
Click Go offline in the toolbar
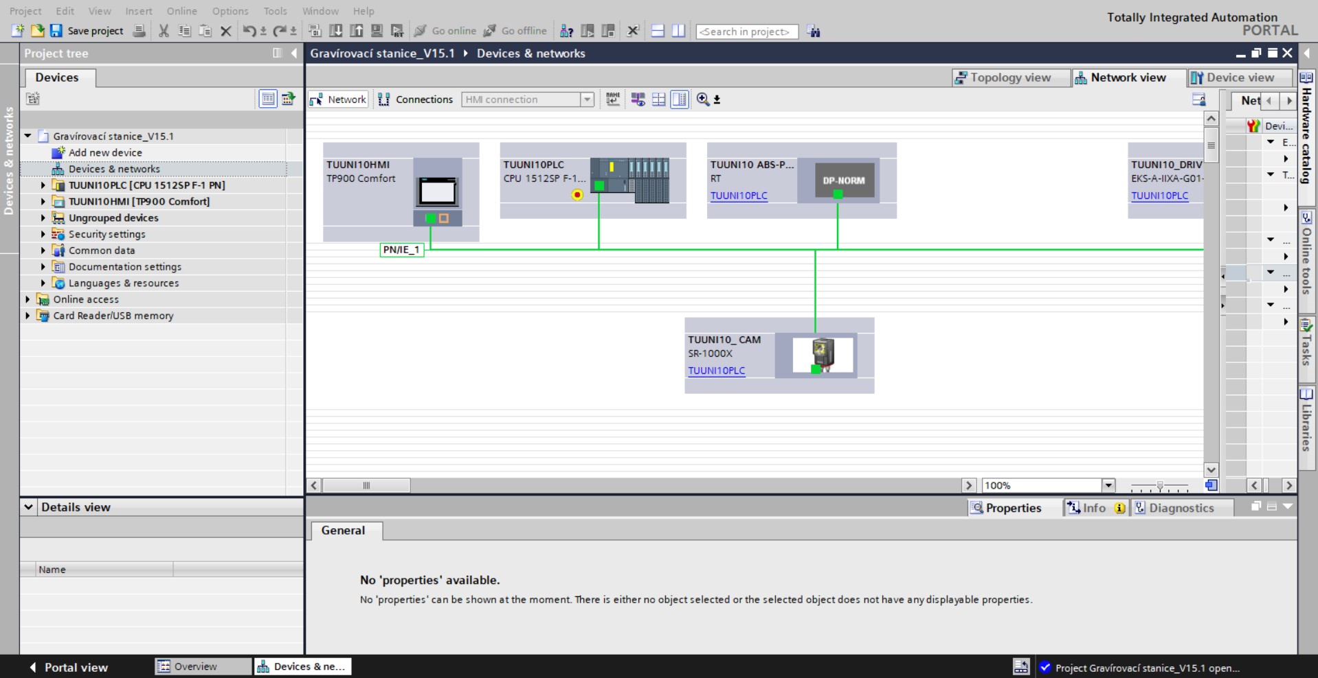click(x=515, y=31)
